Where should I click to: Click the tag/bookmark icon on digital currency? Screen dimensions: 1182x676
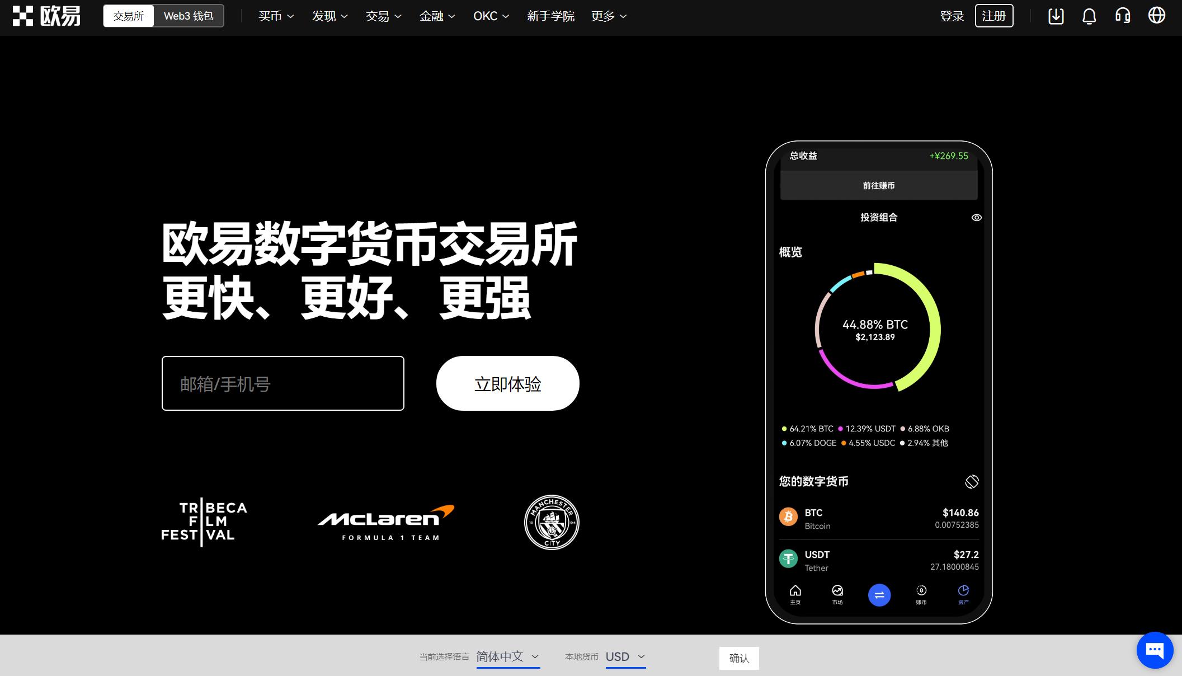pyautogui.click(x=971, y=480)
